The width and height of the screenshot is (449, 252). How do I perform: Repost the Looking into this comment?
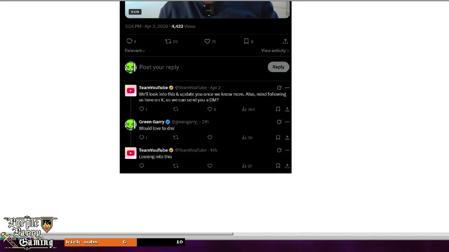pos(176,166)
